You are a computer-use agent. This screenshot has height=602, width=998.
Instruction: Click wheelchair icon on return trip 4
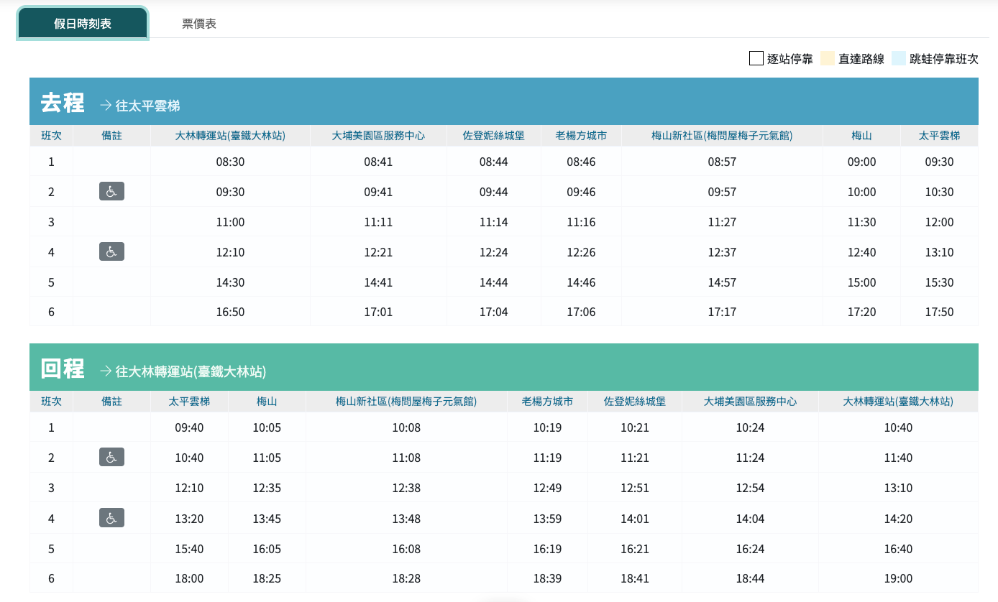(111, 517)
